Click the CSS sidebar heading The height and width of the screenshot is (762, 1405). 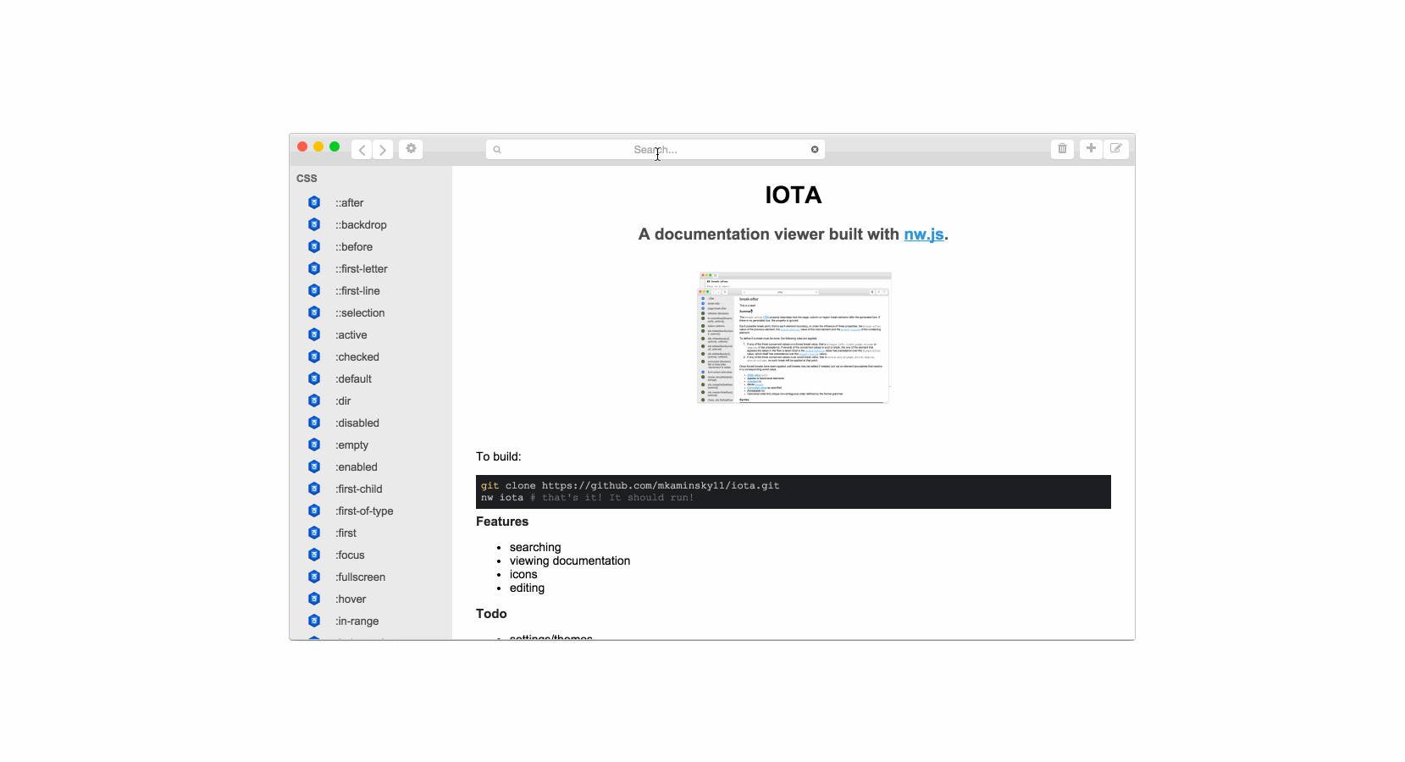[307, 179]
